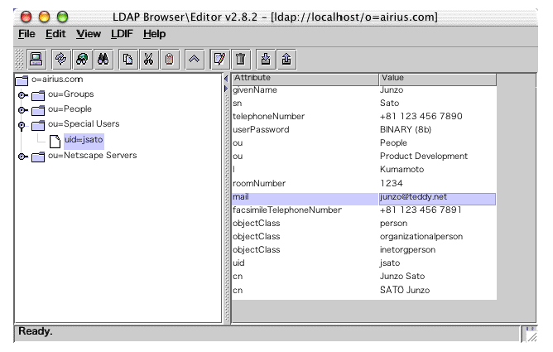Open the File menu
Viewport: 553px width, 352px height.
tap(26, 34)
